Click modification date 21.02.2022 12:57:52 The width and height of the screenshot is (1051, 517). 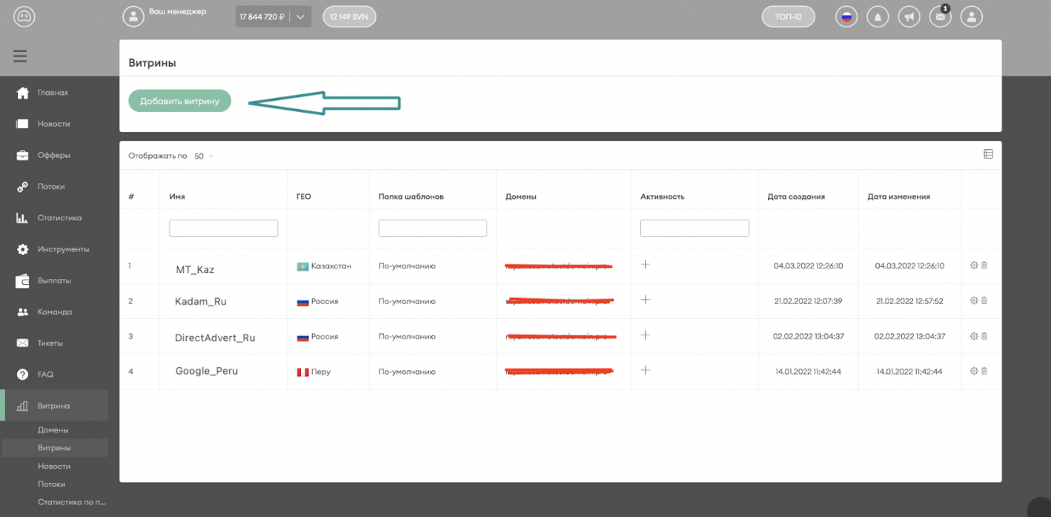coord(909,301)
